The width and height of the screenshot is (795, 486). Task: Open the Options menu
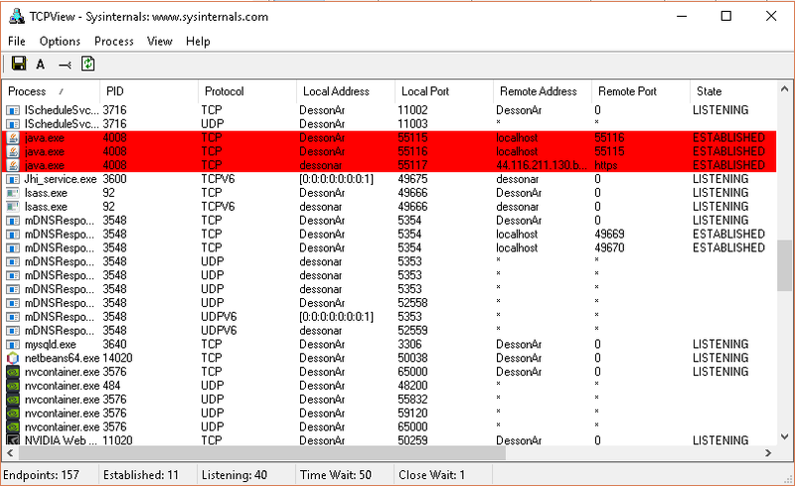pyautogui.click(x=60, y=41)
